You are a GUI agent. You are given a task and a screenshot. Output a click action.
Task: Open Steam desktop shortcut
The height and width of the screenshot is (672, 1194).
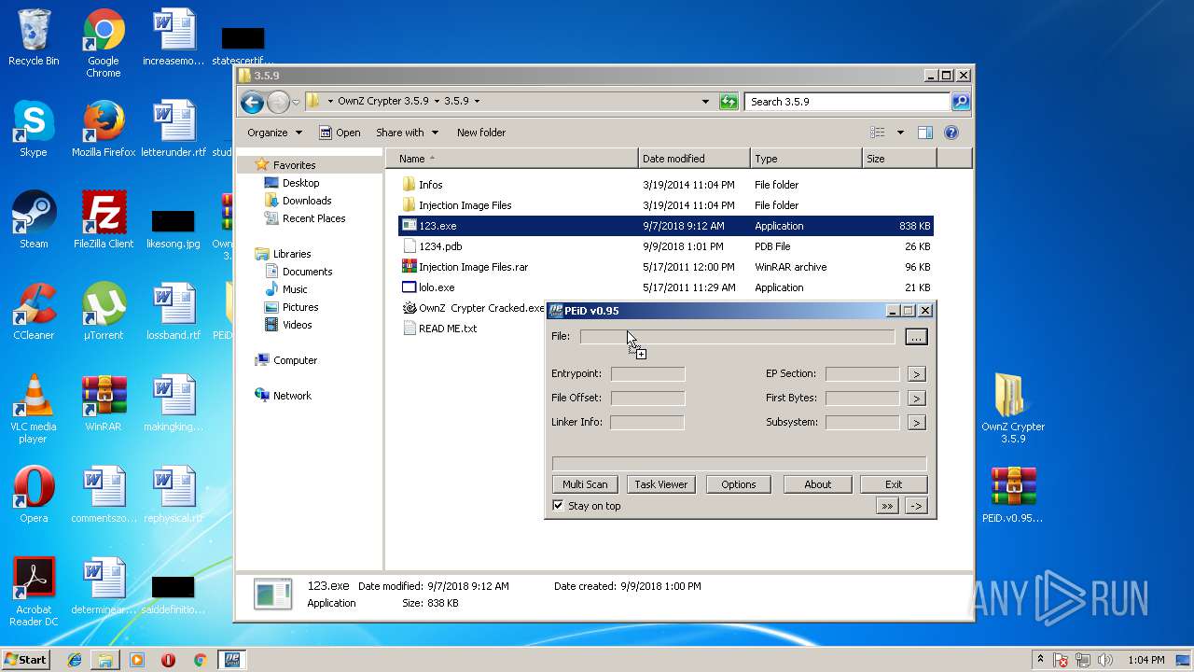(34, 220)
